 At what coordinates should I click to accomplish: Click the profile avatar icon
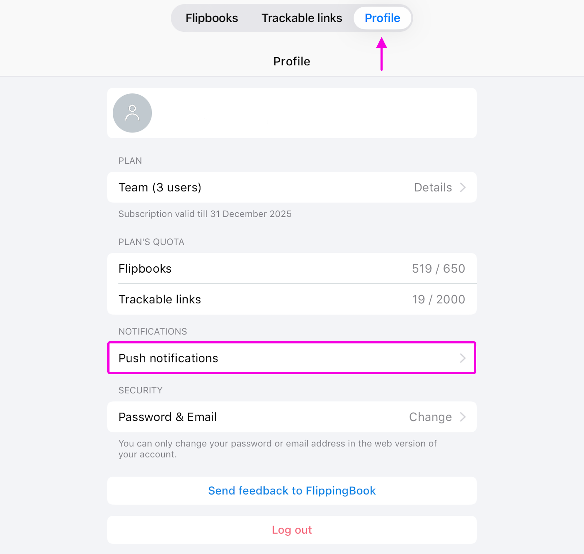click(132, 113)
